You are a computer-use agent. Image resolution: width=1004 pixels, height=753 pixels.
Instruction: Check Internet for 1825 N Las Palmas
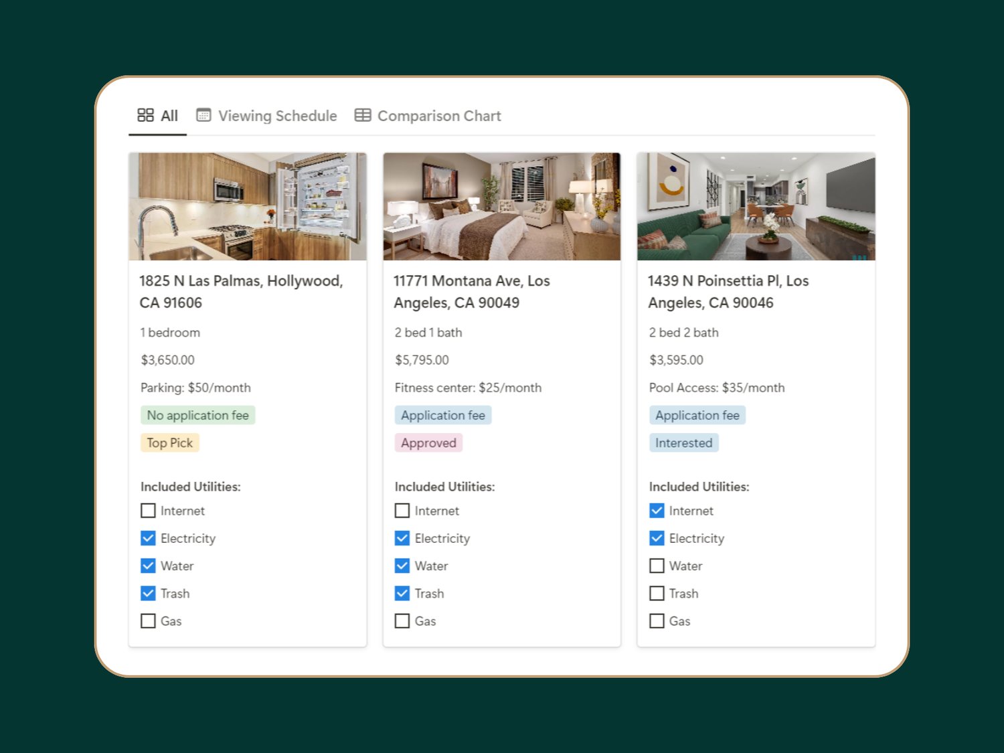click(x=148, y=511)
